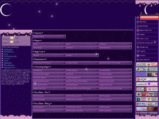The image size is (159, 119).
Task: Click the Button Collection round icon
Action: pos(138,43)
